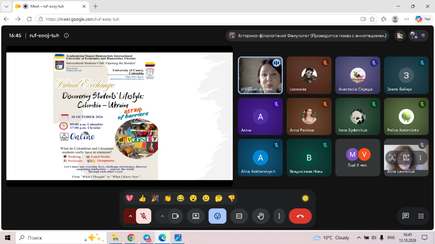Send the surprised face reaction
Screen dimensions: 435x244
click(193, 198)
